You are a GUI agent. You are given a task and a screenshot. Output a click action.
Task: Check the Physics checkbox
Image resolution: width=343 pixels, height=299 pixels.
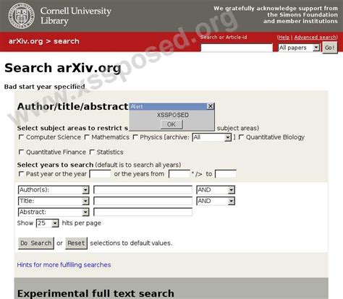135,137
